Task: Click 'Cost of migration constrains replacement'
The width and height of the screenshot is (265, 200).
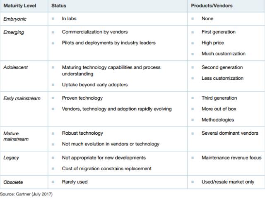Action: (x=107, y=168)
